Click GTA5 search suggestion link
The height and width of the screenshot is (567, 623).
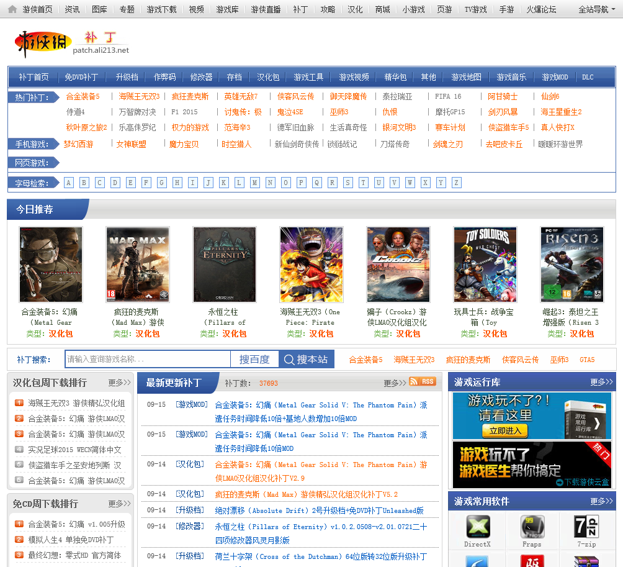[587, 360]
